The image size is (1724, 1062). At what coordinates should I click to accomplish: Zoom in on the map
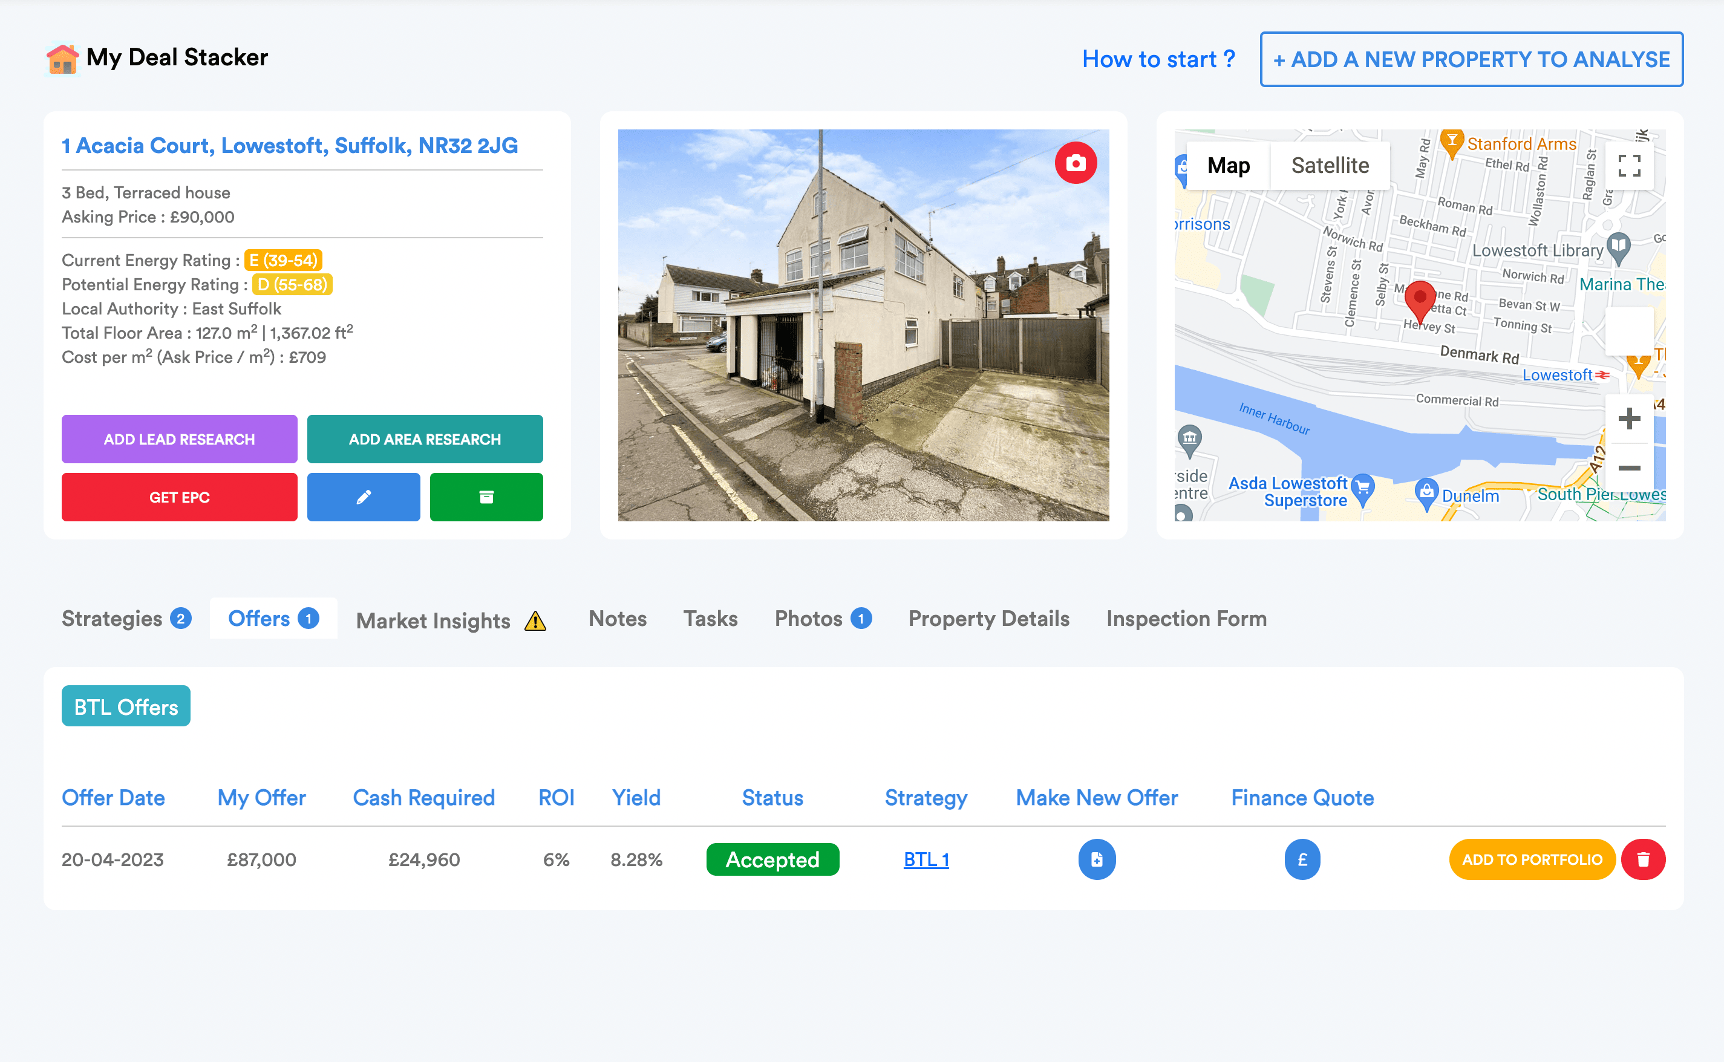pos(1628,419)
